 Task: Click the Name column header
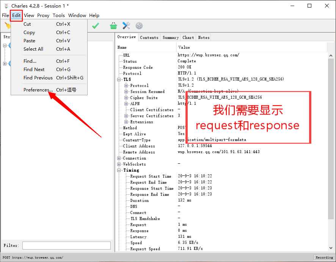tap(146, 47)
